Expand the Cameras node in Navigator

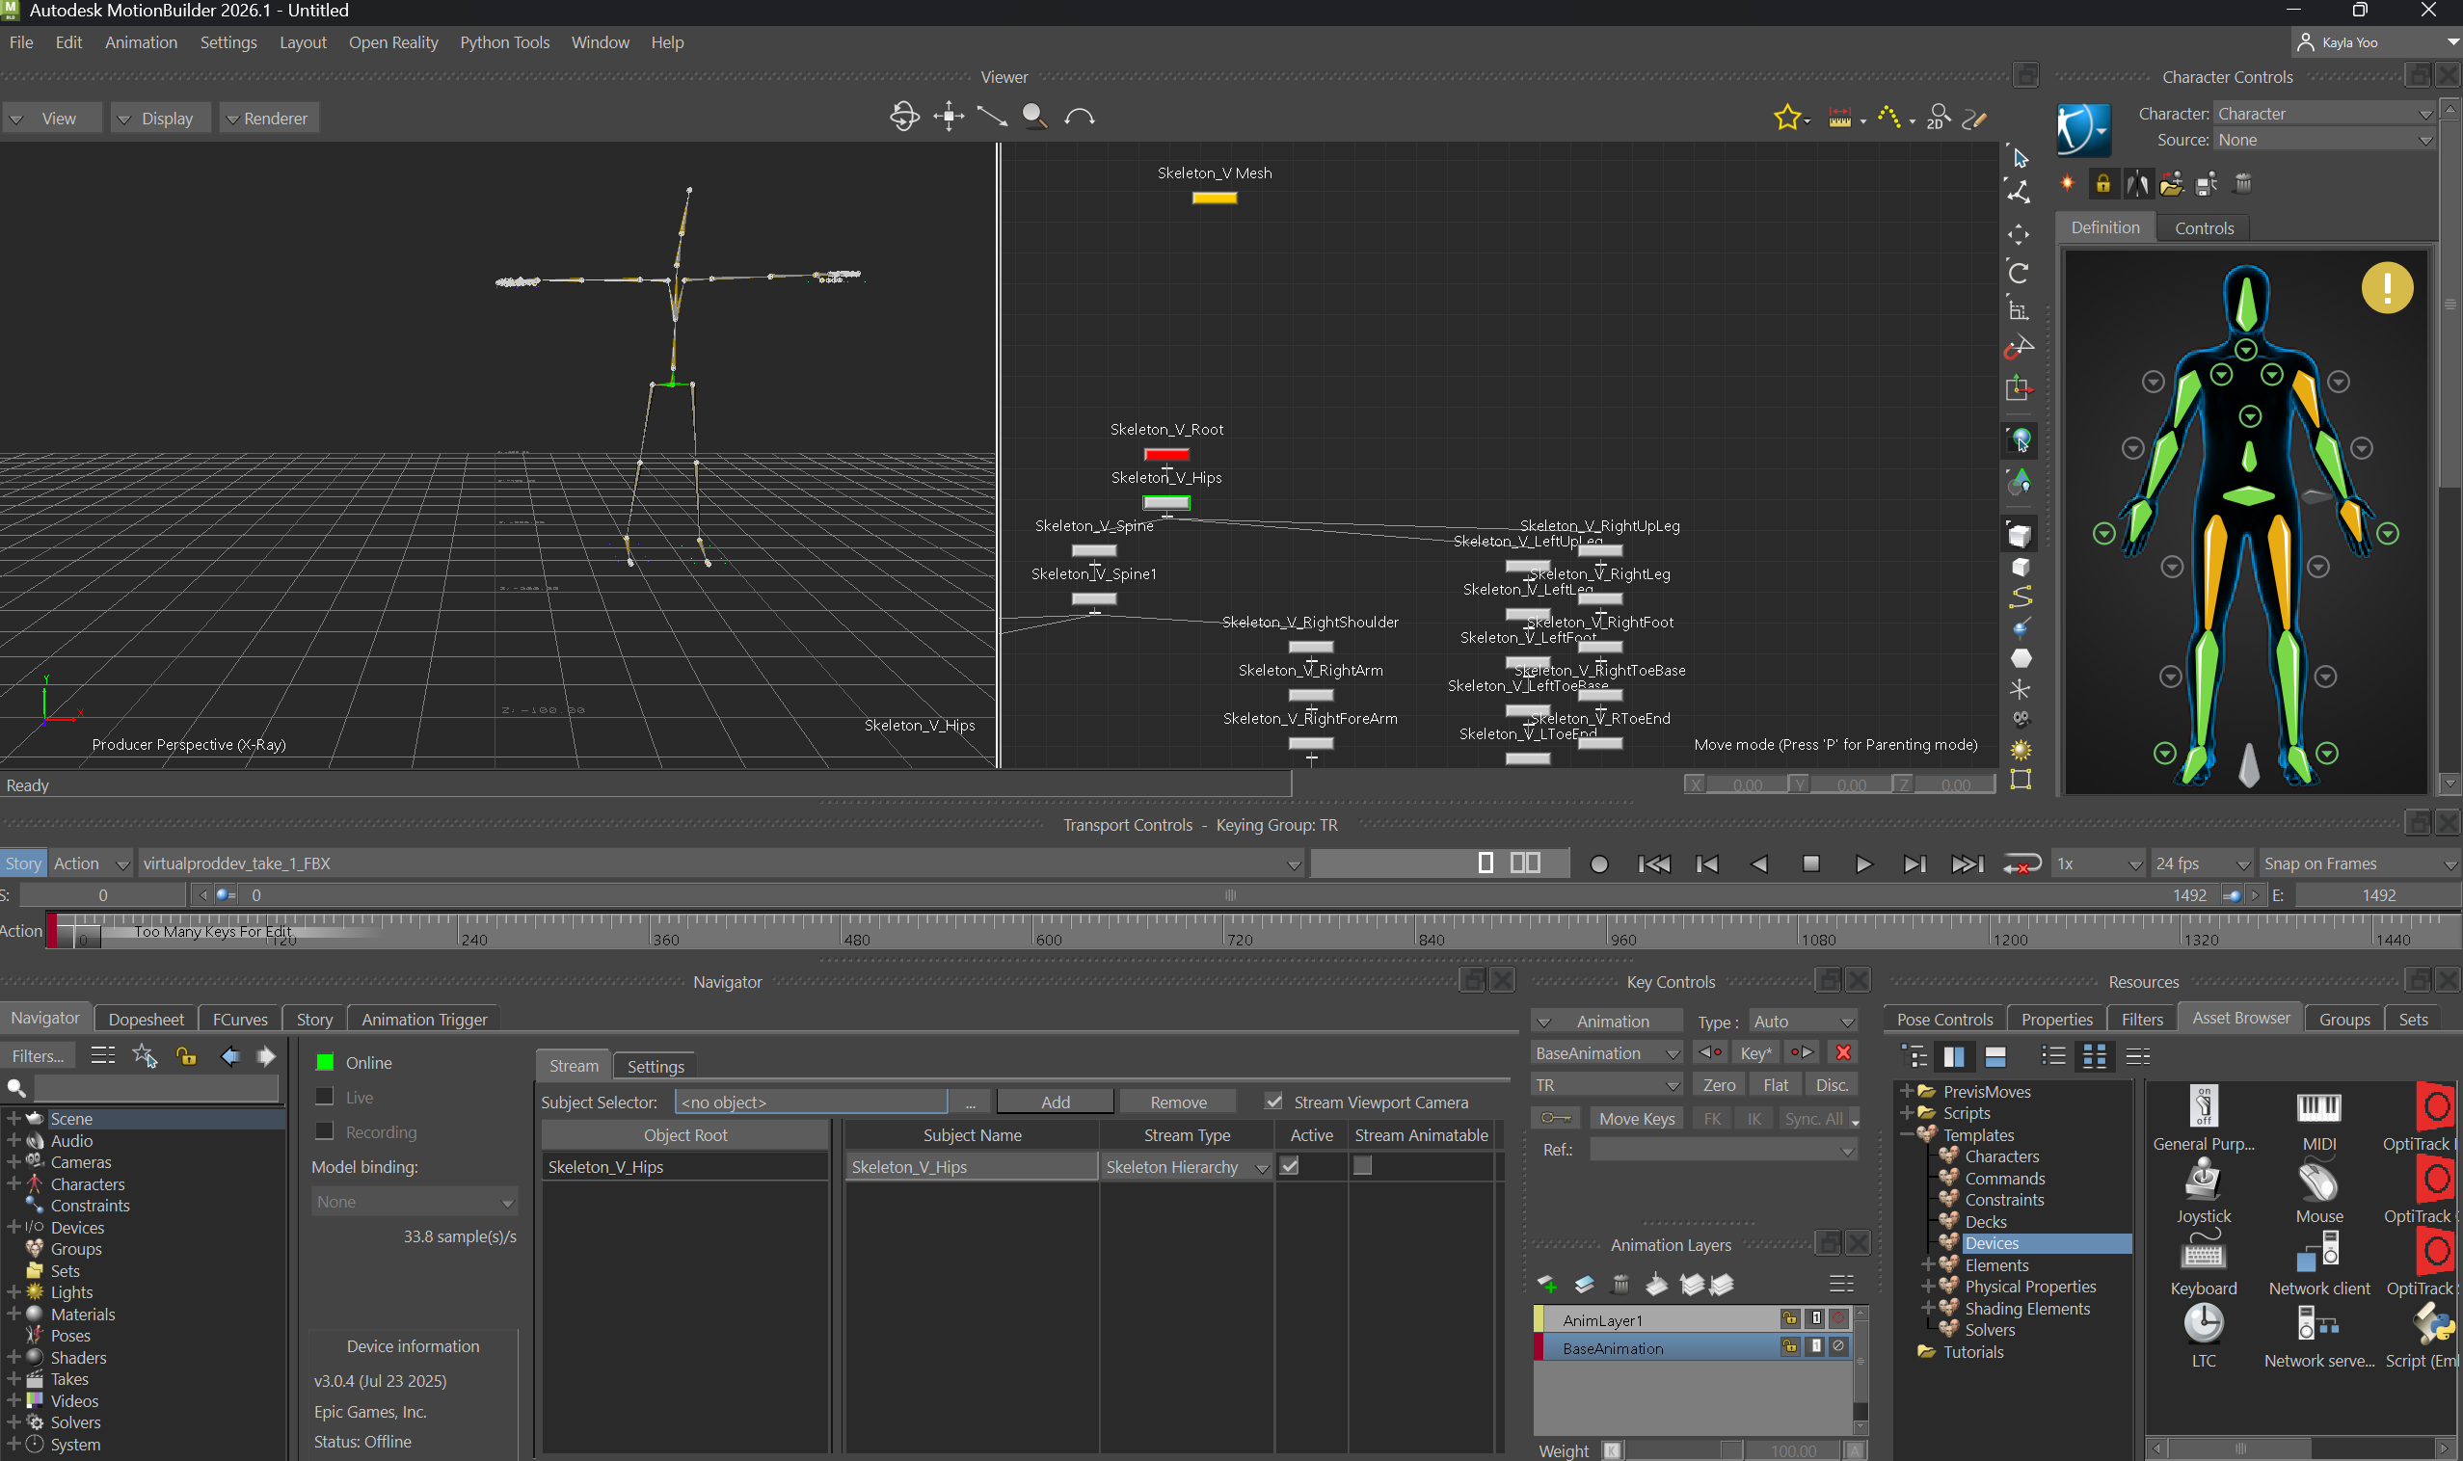click(13, 1161)
